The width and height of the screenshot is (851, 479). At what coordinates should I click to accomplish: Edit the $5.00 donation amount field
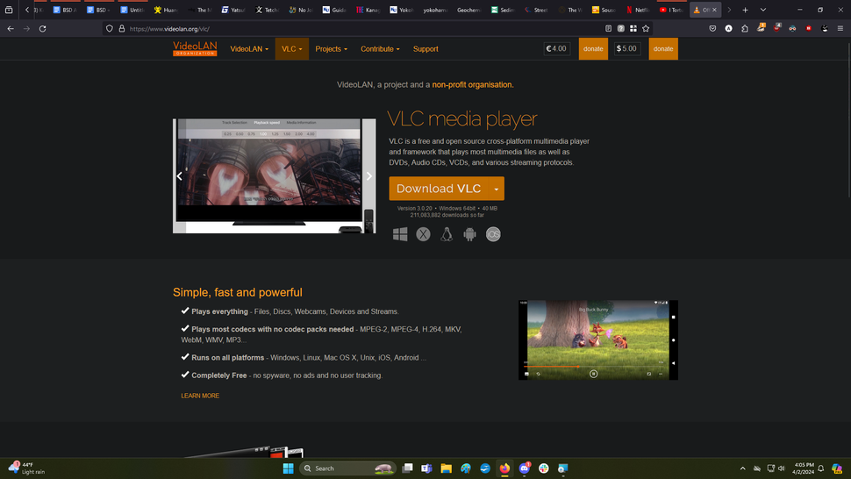pos(627,49)
